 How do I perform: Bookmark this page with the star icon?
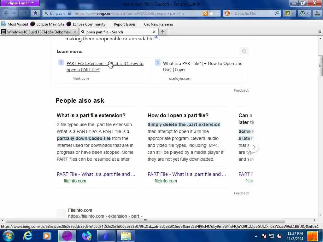(x=211, y=13)
